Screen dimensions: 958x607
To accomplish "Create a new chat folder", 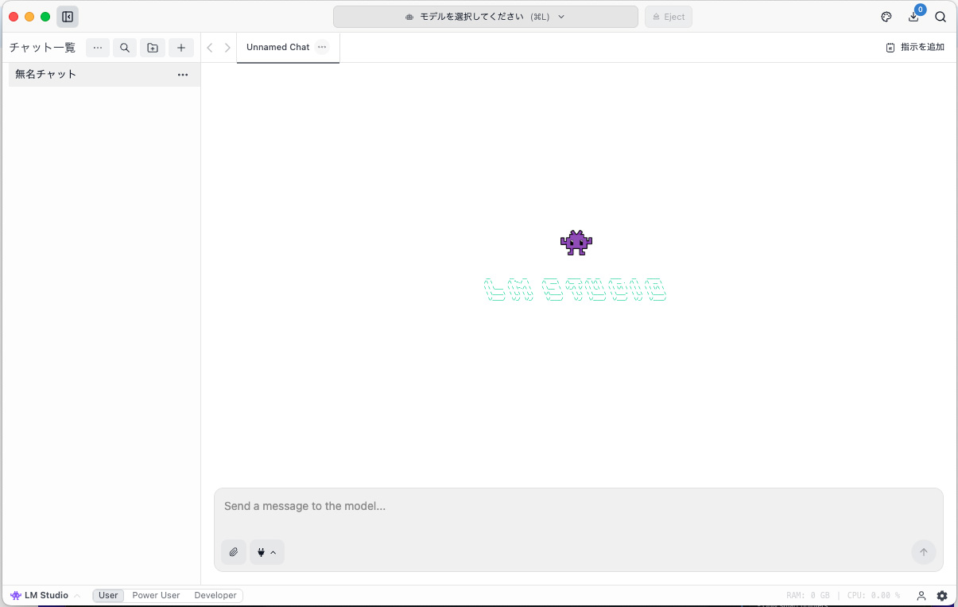I will [x=153, y=48].
